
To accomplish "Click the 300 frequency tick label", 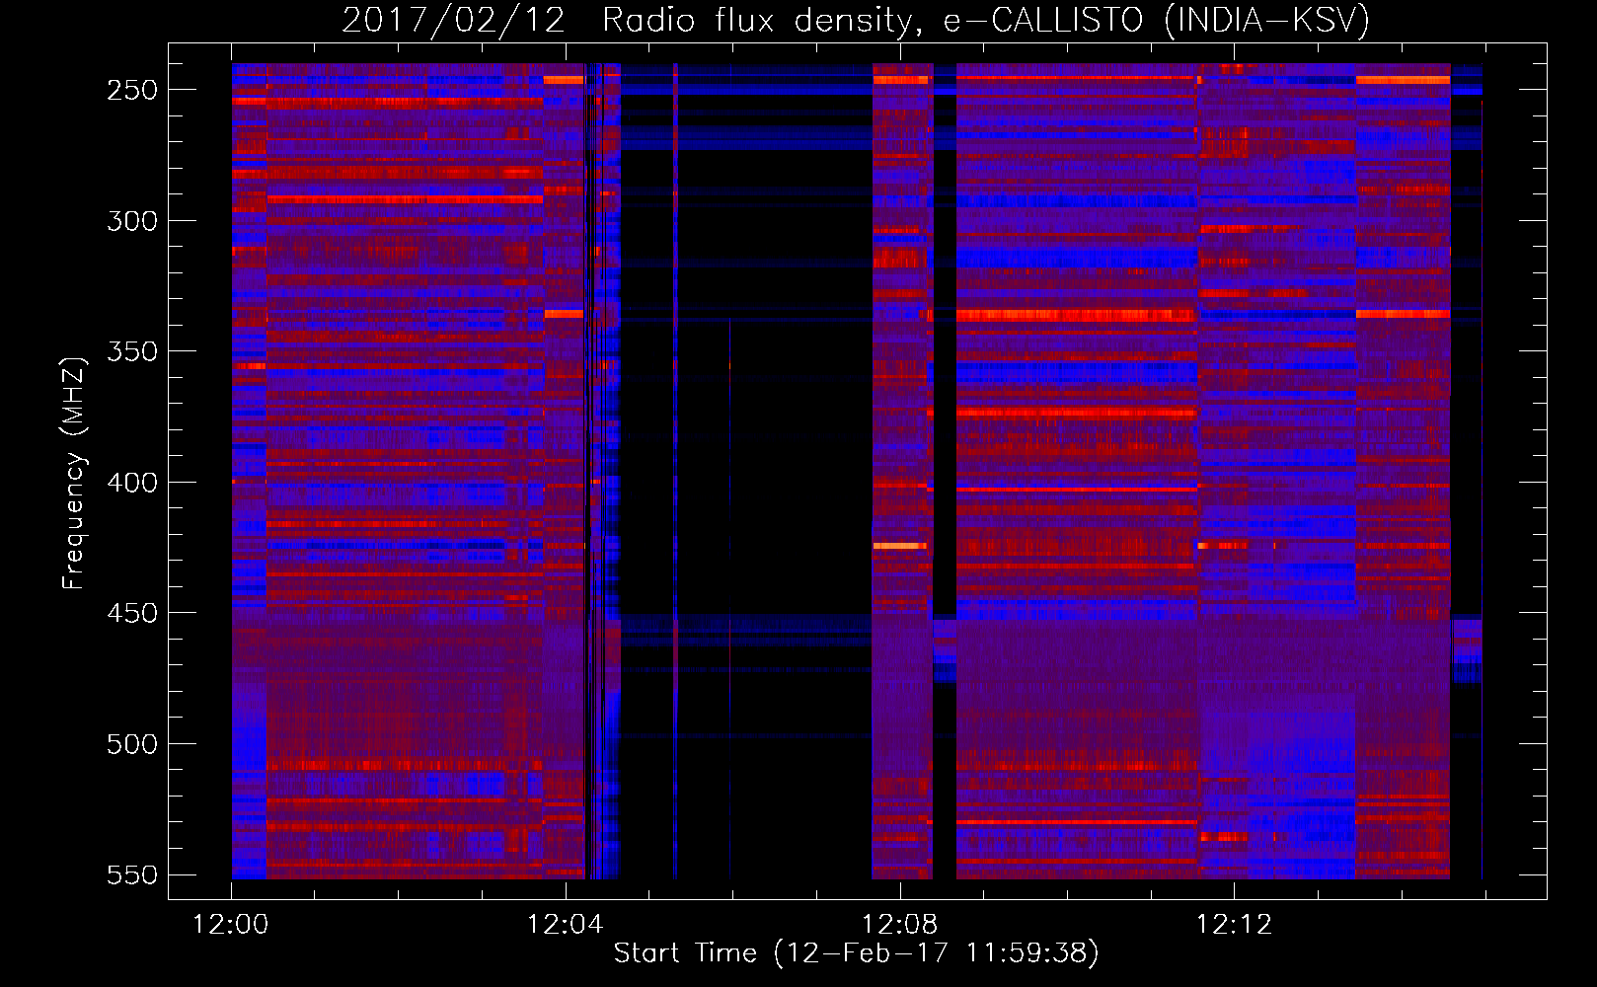I will click(x=132, y=221).
